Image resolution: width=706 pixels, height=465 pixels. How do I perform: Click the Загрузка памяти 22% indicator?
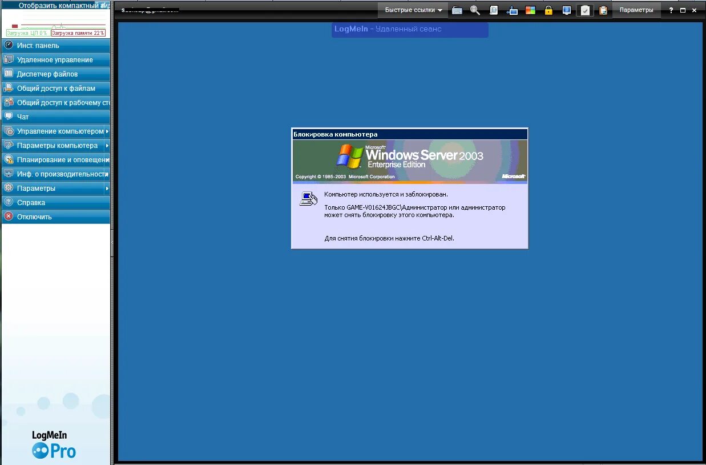click(79, 33)
